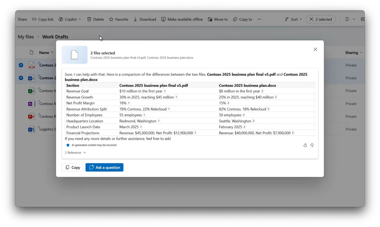Go to My files breadcrumb
This screenshot has width=380, height=227.
click(26, 37)
